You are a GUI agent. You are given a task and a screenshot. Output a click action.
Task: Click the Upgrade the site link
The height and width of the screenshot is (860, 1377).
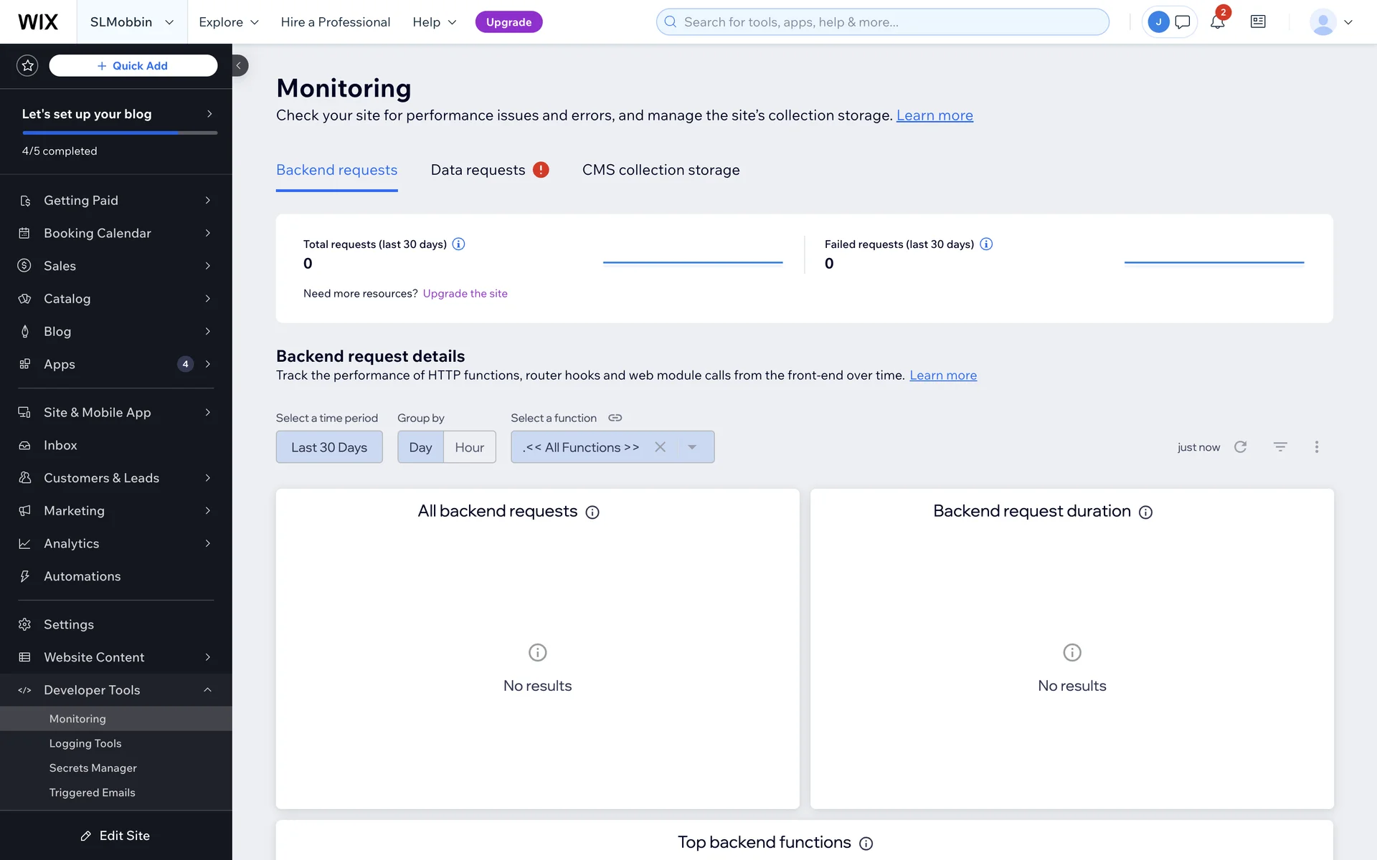tap(465, 294)
